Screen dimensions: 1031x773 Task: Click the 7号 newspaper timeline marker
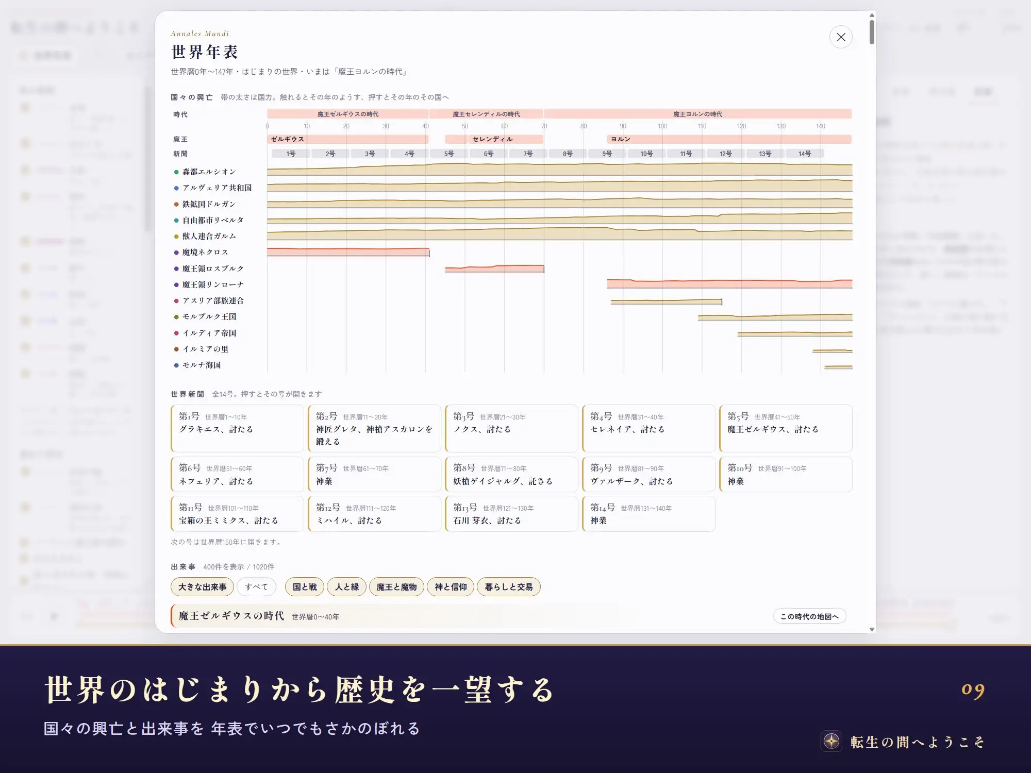528,154
